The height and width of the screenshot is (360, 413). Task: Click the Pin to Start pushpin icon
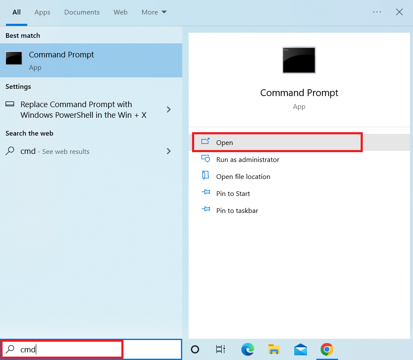pyautogui.click(x=206, y=193)
